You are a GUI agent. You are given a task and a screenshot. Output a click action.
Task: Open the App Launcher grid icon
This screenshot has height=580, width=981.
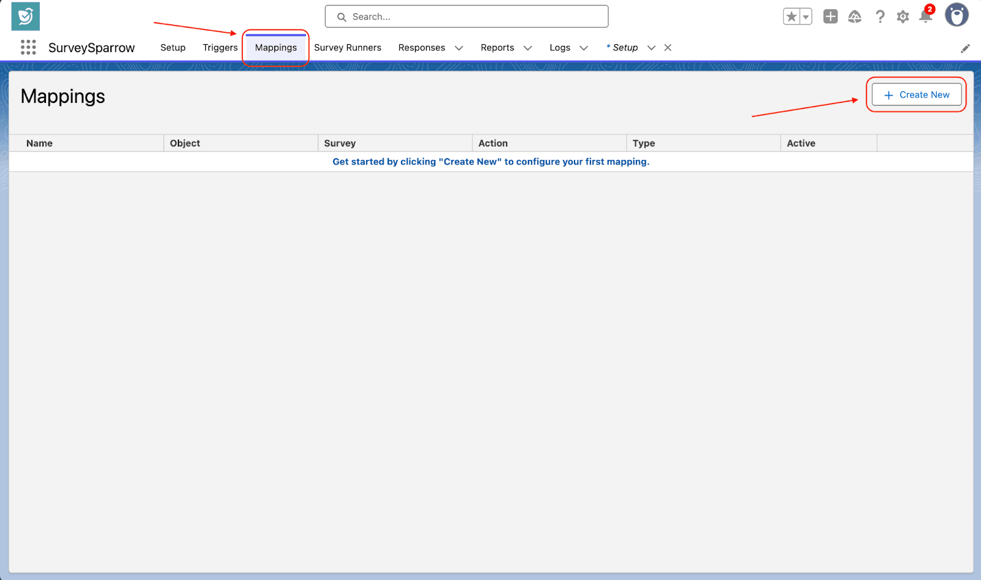point(28,47)
